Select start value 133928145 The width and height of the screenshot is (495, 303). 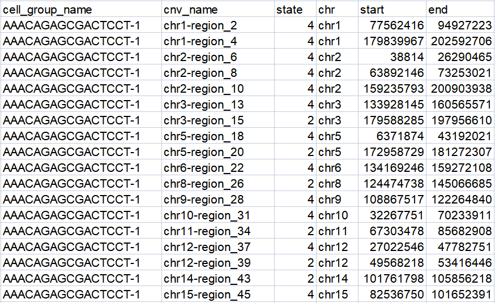tap(392, 104)
